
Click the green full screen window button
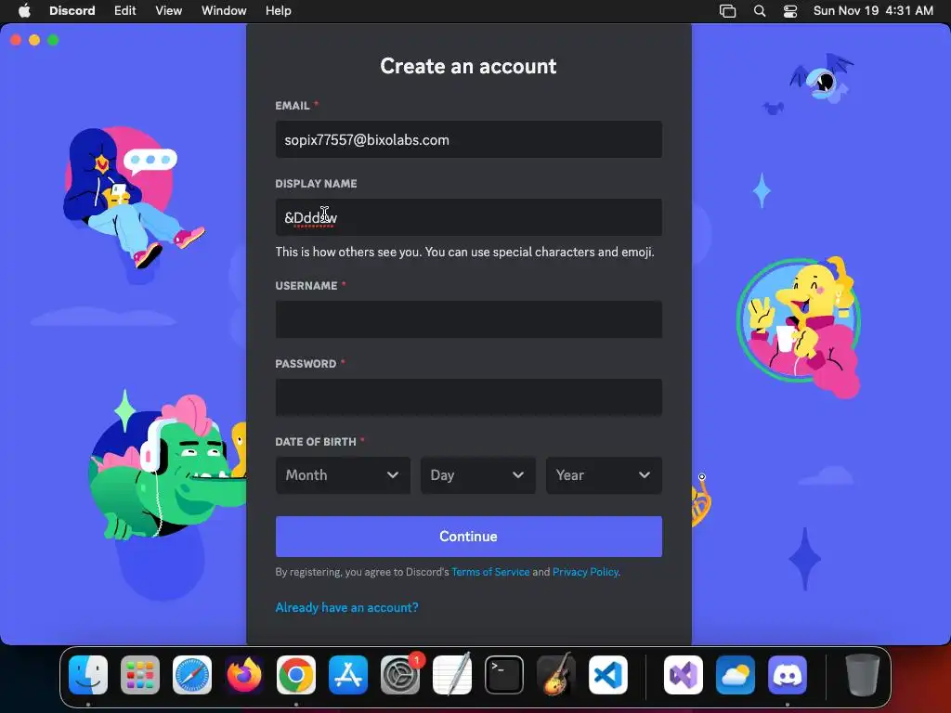(x=53, y=40)
